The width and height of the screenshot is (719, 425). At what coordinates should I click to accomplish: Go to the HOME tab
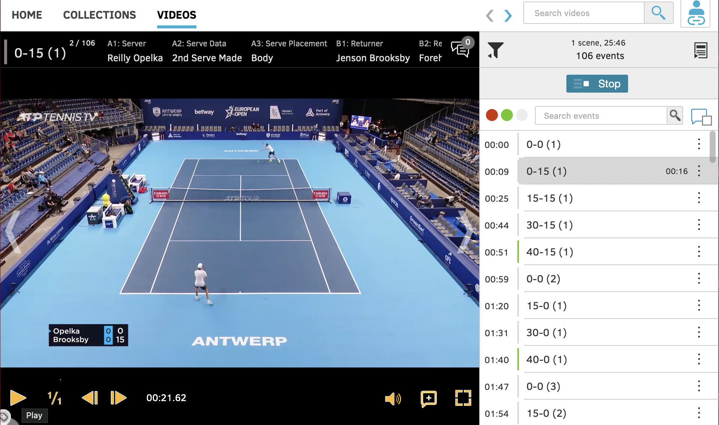coord(27,15)
